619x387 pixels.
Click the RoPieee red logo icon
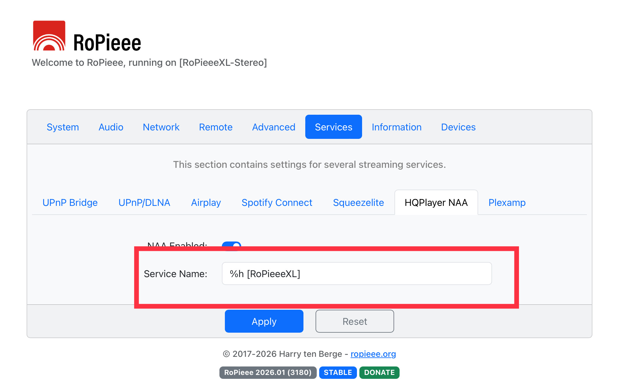pyautogui.click(x=49, y=36)
